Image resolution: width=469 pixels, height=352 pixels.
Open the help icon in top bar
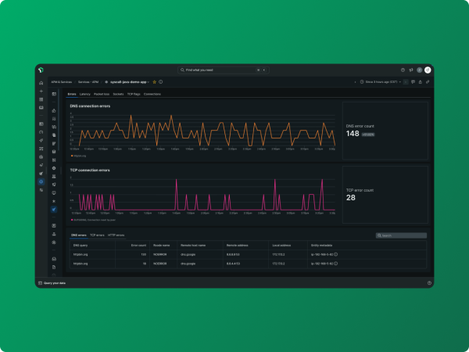click(403, 70)
